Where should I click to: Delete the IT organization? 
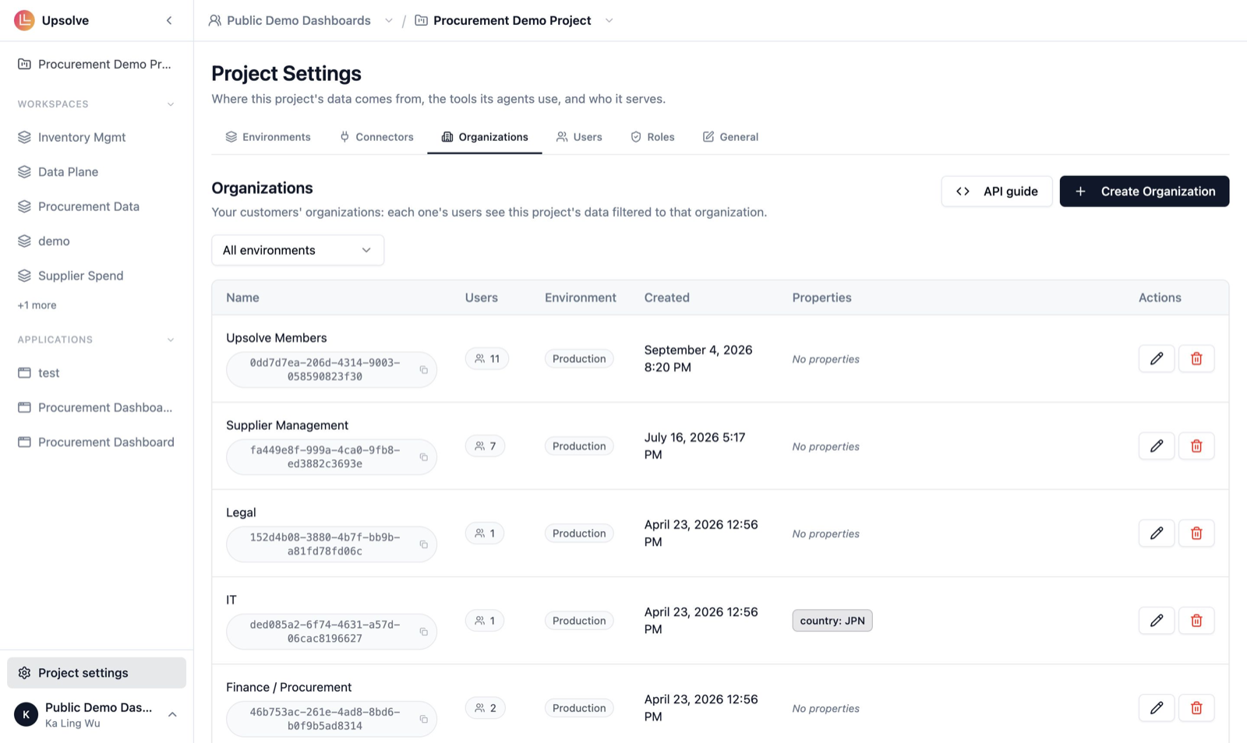click(x=1196, y=620)
